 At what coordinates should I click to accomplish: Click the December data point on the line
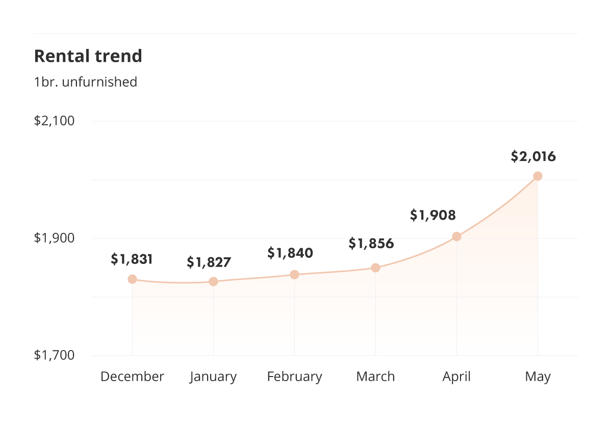(x=133, y=279)
